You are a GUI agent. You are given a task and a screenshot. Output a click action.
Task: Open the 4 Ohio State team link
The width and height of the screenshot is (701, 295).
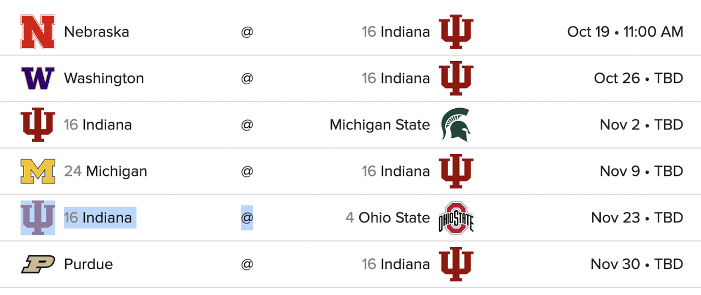[x=388, y=217]
